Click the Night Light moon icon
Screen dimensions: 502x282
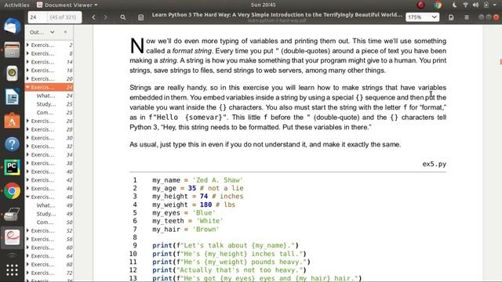(x=454, y=5)
